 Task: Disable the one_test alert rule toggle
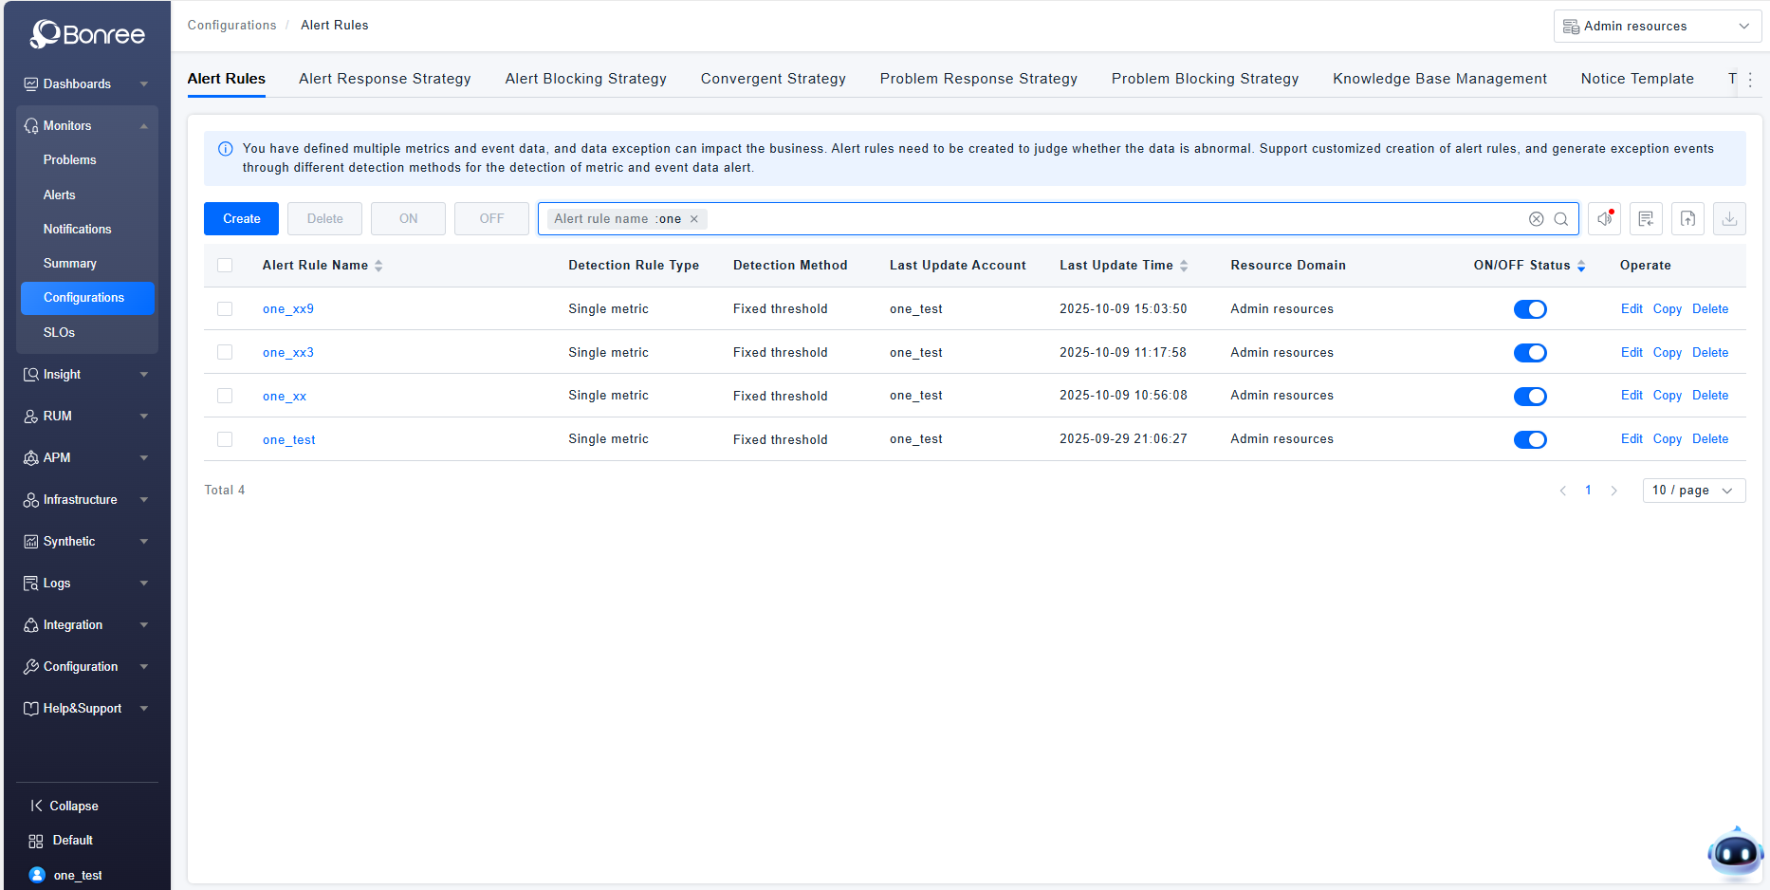1529,439
